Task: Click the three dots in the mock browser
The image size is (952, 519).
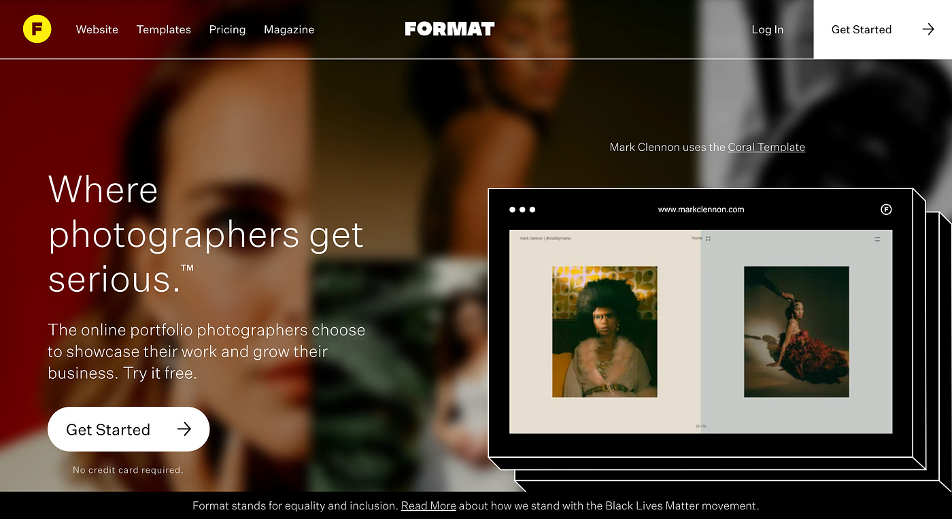Action: 522,210
